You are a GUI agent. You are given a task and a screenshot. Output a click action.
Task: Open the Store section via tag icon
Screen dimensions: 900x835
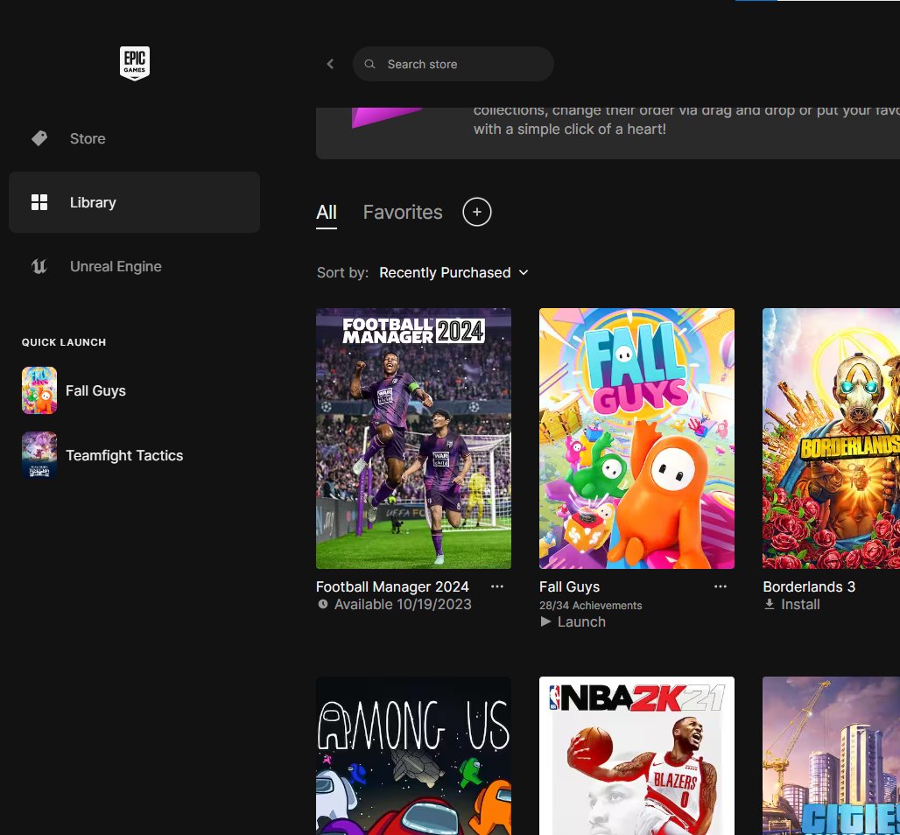39,138
